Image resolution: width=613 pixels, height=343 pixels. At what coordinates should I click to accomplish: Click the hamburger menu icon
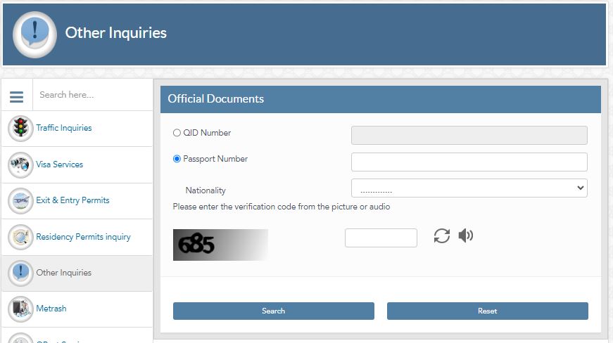pos(17,96)
